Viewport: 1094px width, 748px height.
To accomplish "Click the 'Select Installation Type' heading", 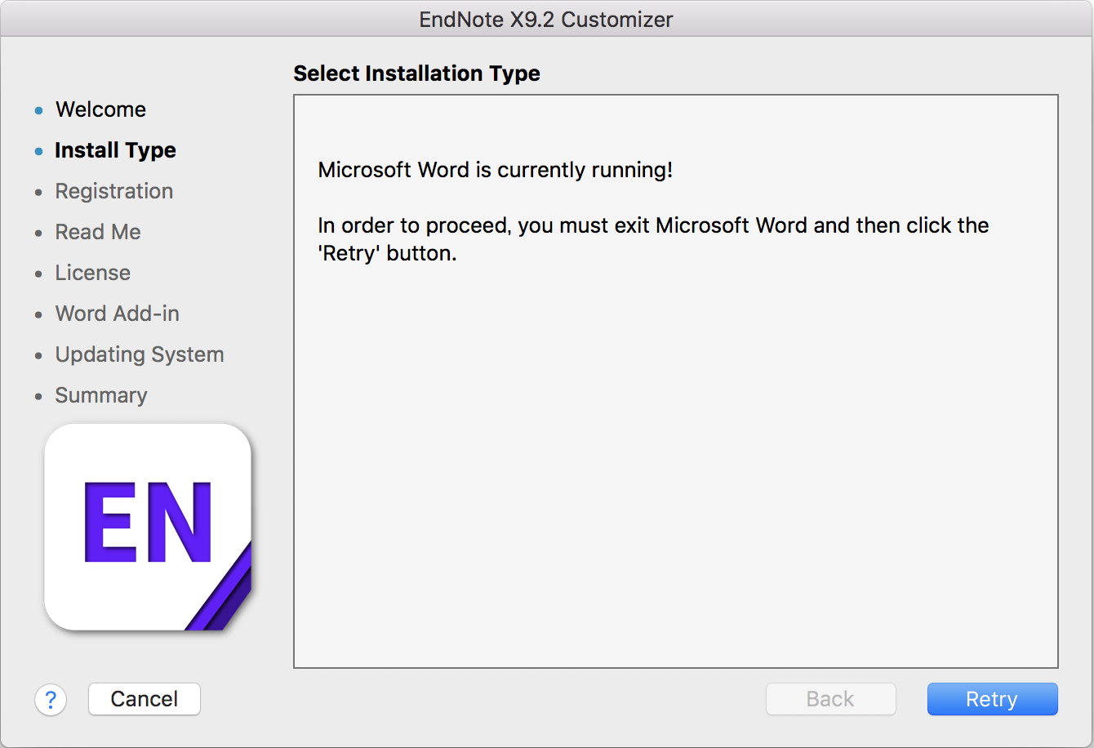I will [x=416, y=73].
